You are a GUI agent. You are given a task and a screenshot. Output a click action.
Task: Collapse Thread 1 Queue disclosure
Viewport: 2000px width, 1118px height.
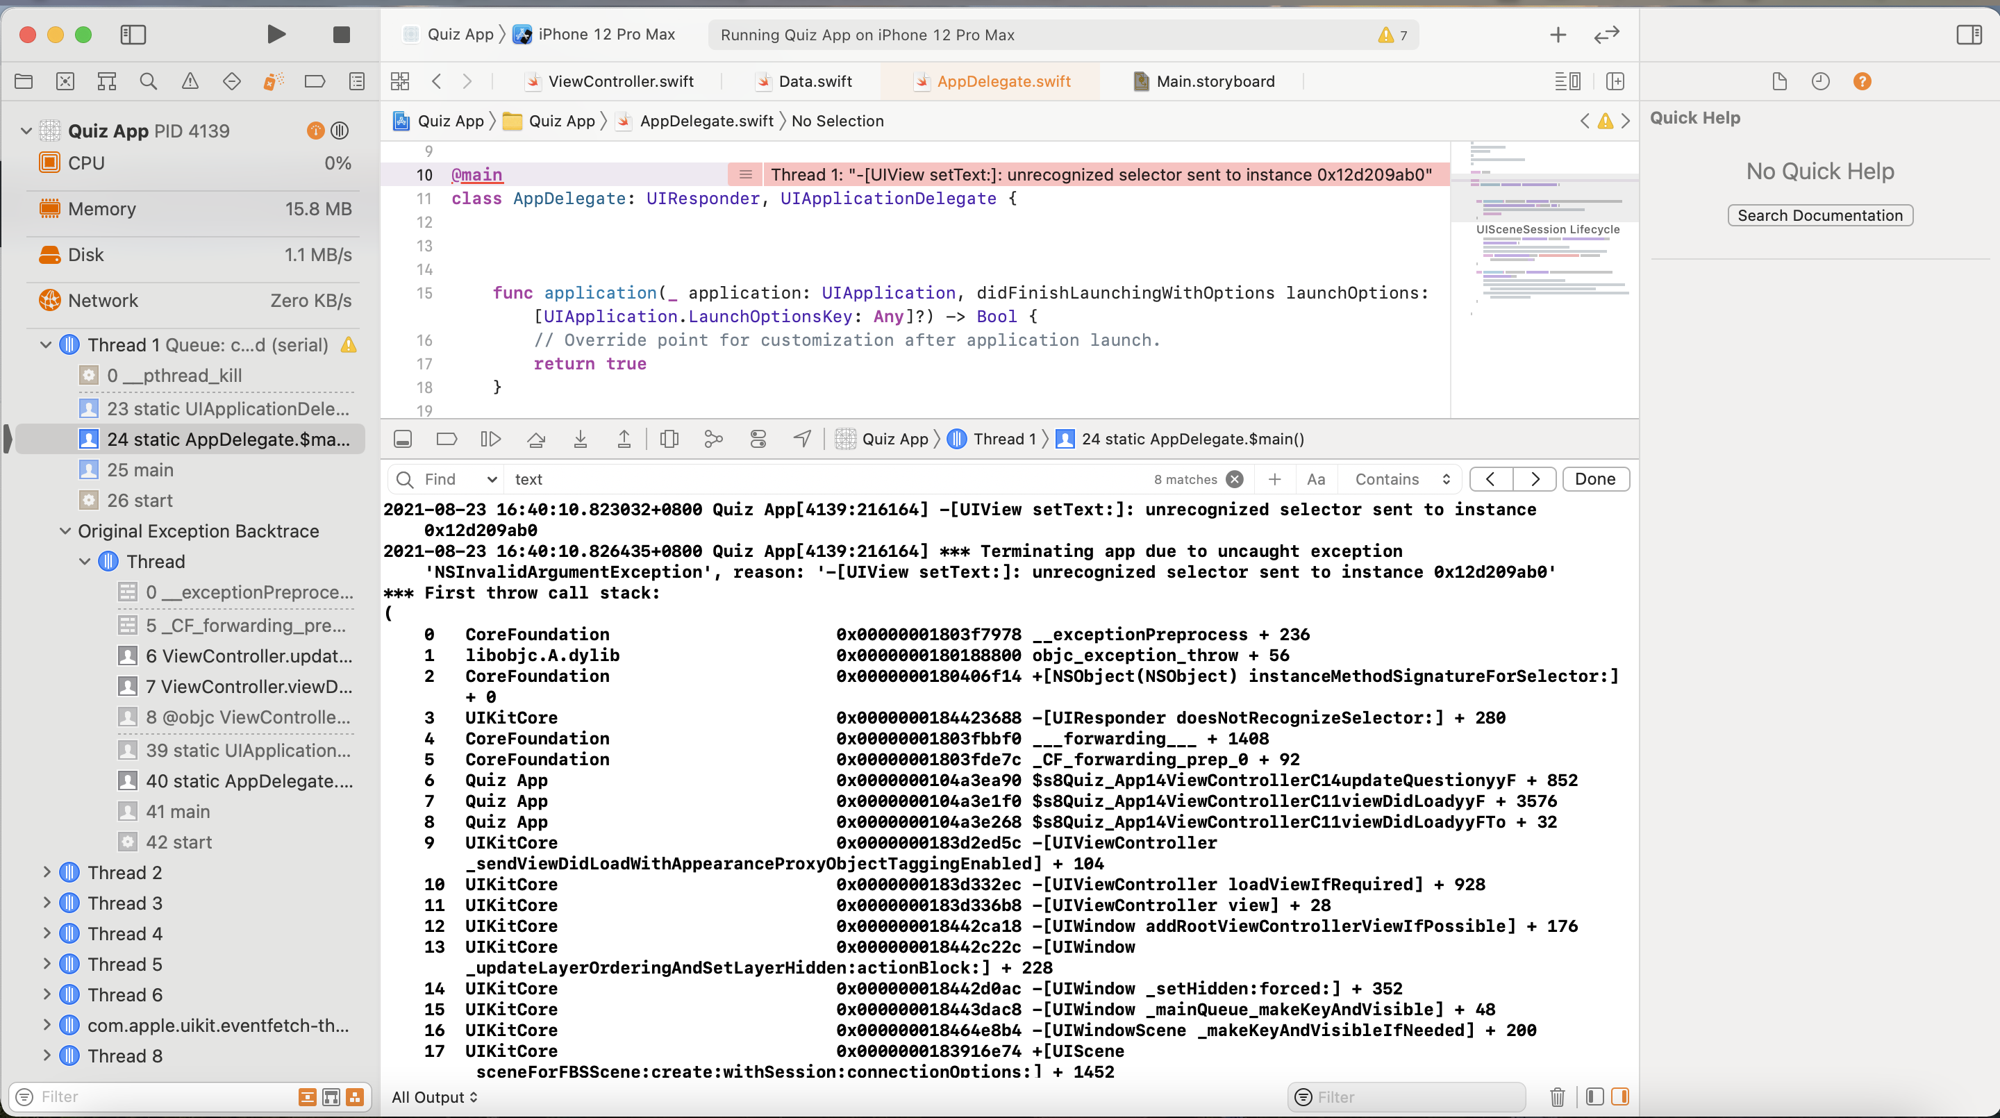46,344
